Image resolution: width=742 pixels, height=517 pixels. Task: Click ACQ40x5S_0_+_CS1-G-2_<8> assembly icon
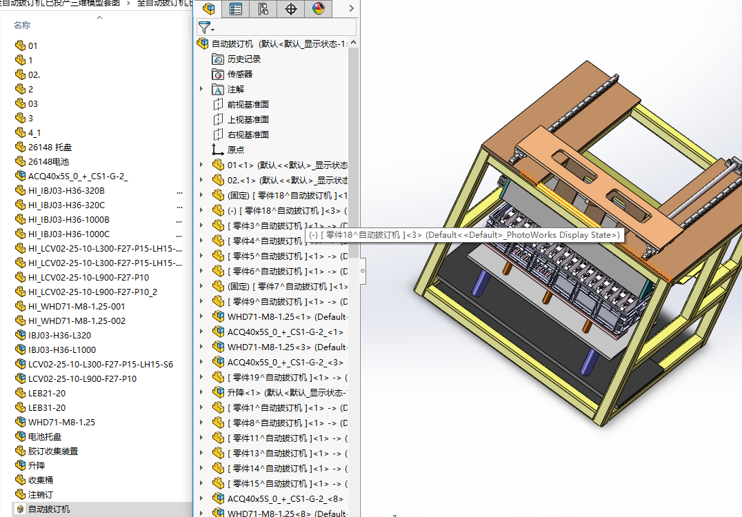[218, 498]
